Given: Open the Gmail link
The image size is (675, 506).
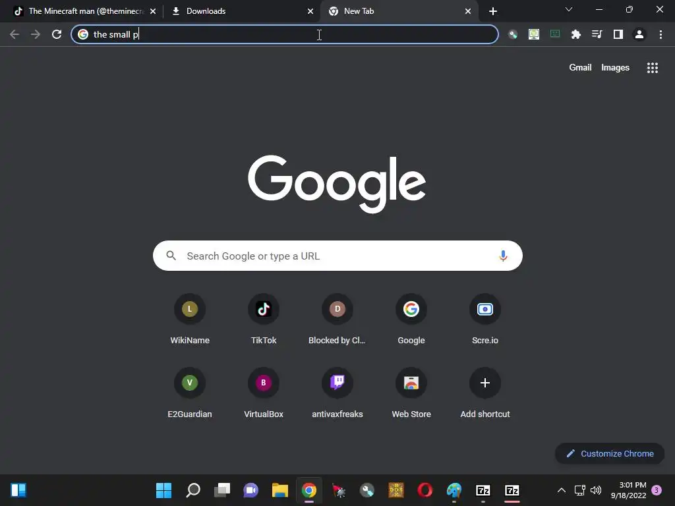Looking at the screenshot, I should [580, 68].
